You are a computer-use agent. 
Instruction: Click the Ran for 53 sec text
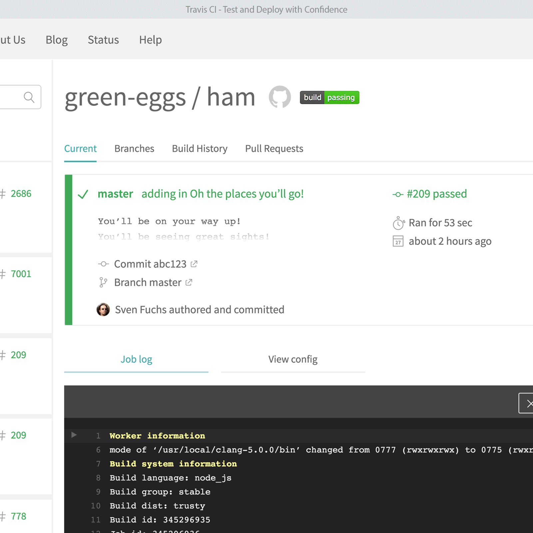pos(440,223)
